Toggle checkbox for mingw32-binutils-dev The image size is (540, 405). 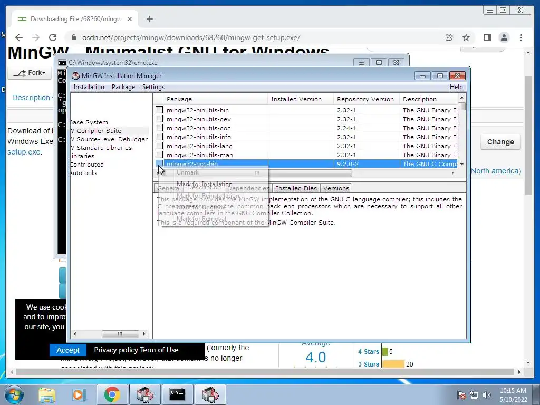point(159,119)
